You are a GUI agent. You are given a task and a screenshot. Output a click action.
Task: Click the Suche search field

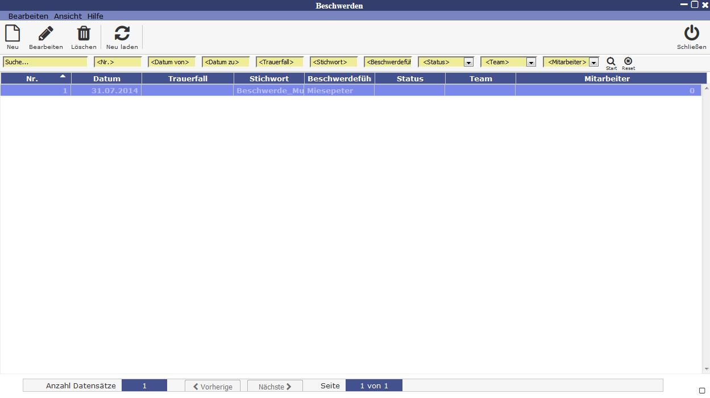(x=45, y=62)
